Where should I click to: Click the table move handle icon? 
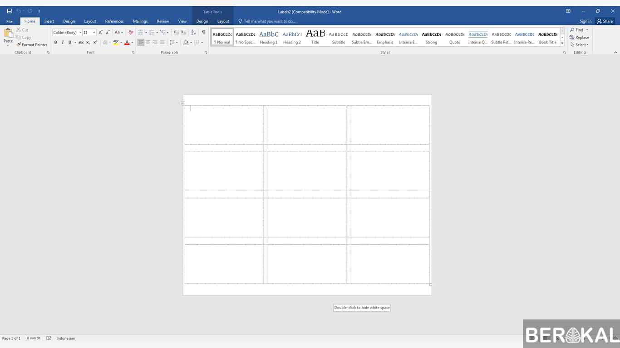click(x=183, y=103)
